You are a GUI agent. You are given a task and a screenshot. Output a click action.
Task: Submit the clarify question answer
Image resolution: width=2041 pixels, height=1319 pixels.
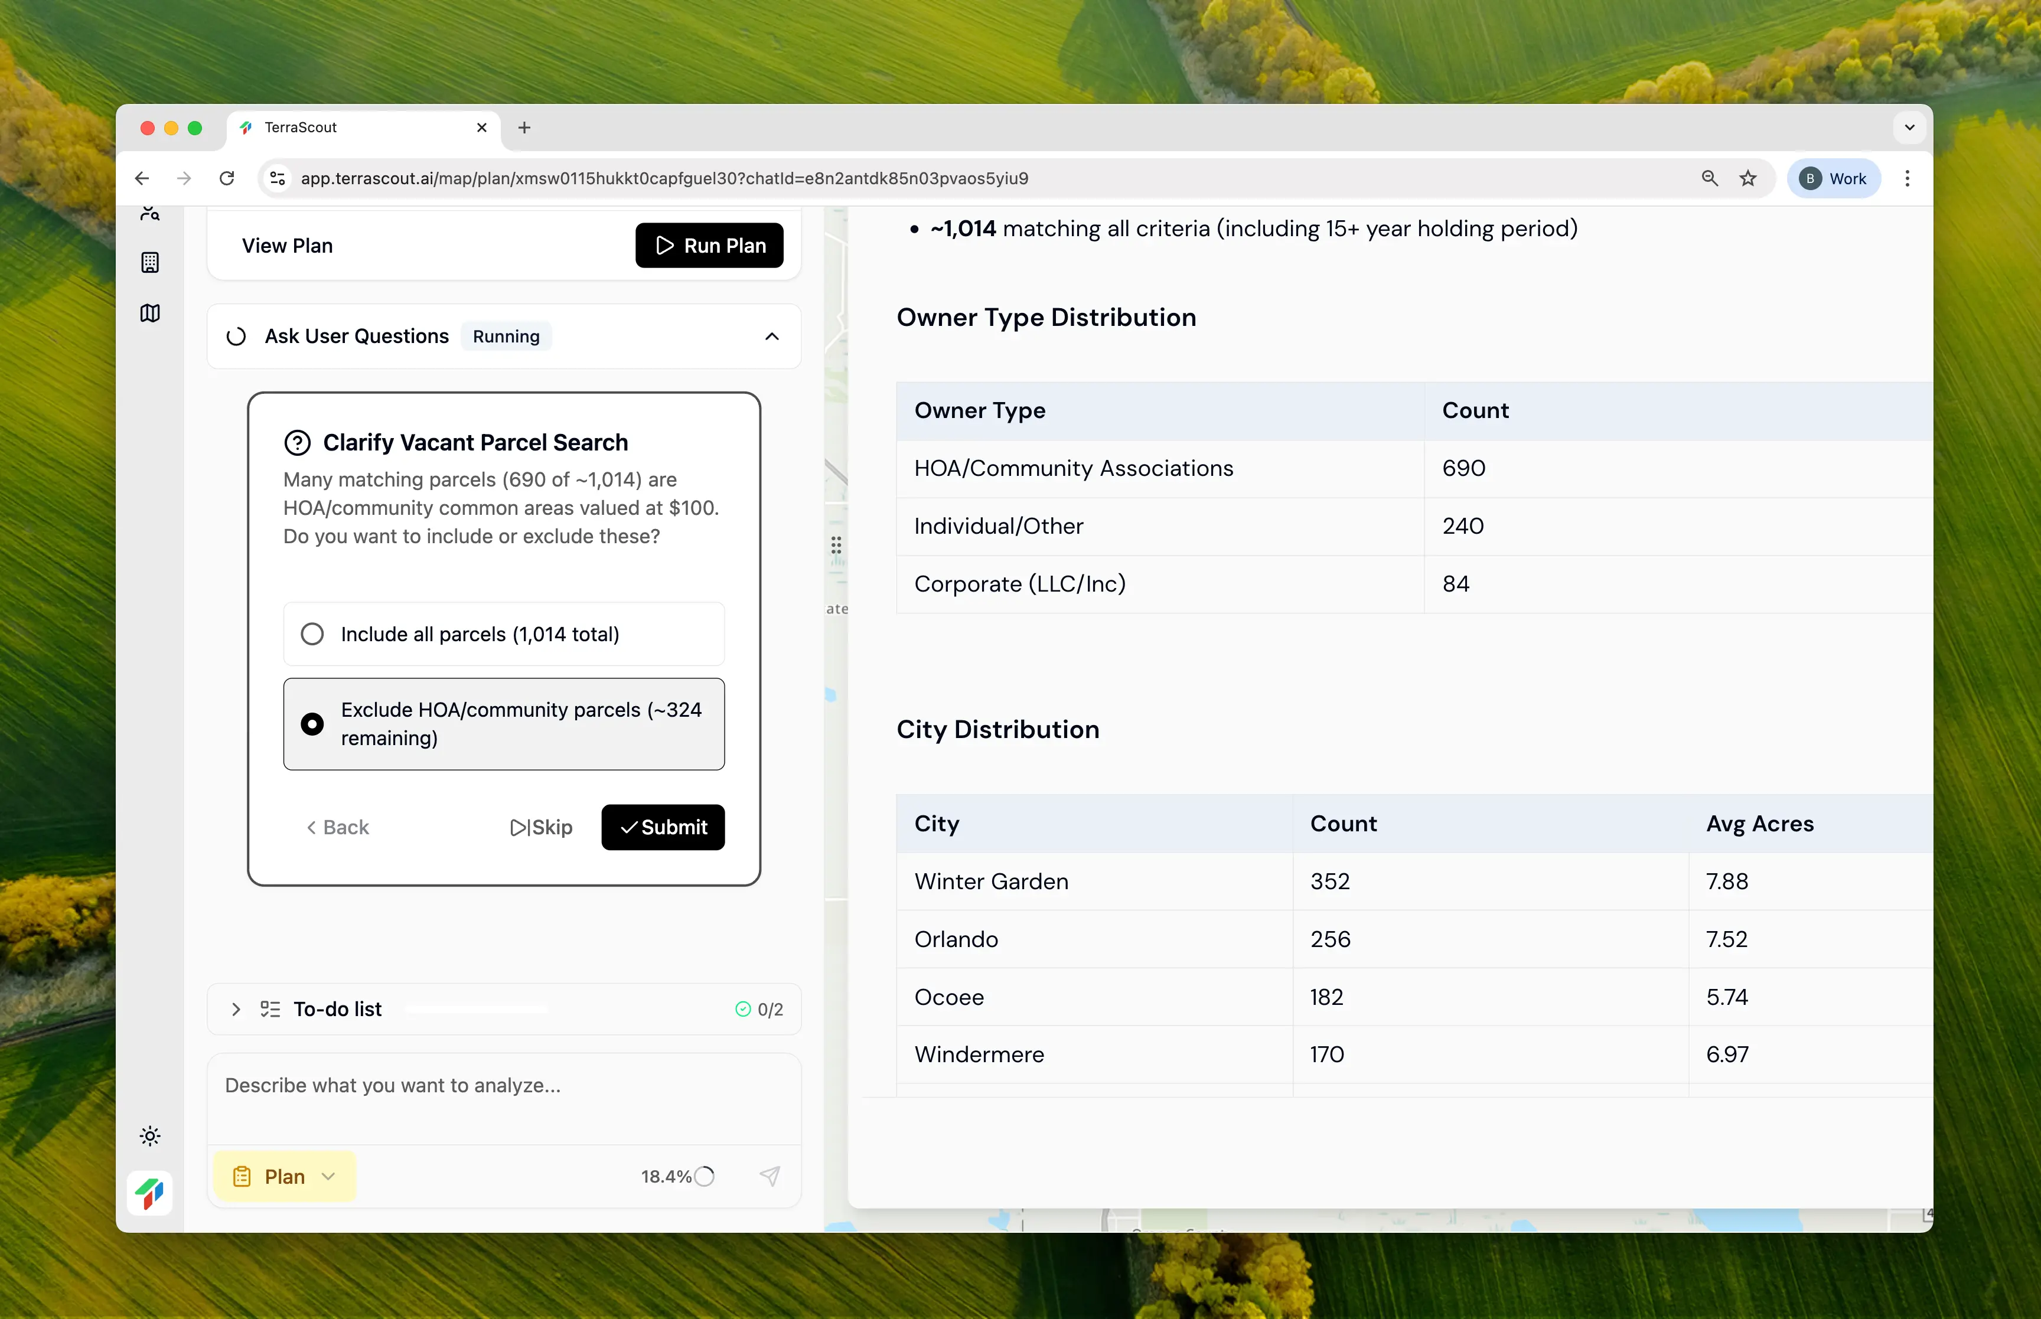662,827
